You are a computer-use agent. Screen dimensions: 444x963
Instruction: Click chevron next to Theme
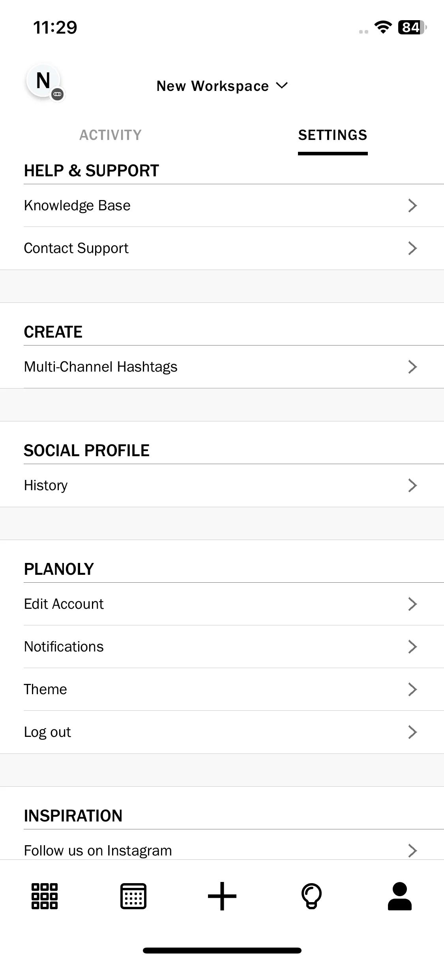412,689
